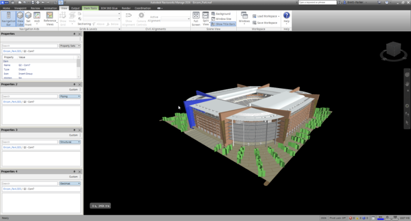Click the Insert Group icon value
411x221 pixels.
25,74
